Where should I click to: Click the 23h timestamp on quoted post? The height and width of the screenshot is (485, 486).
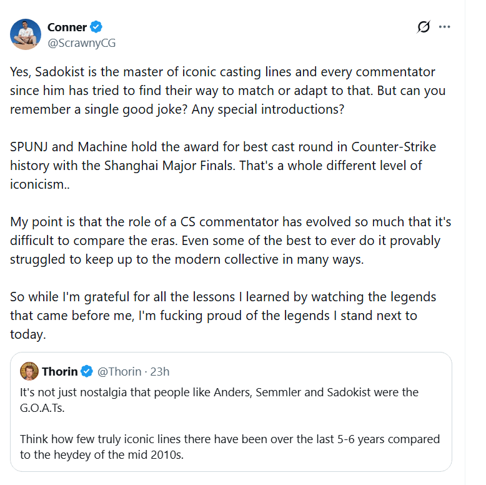pyautogui.click(x=159, y=372)
